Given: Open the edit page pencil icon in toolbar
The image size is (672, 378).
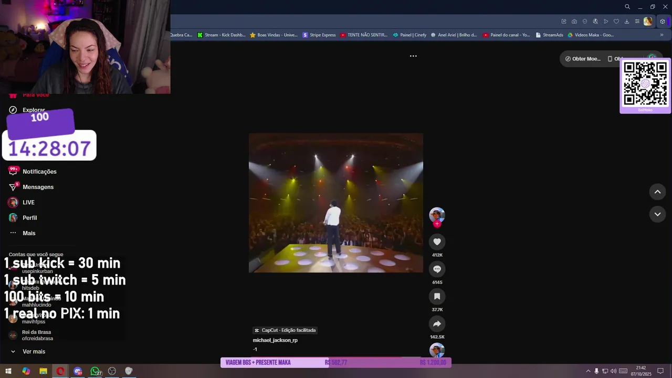Looking at the screenshot, I should [x=564, y=22].
